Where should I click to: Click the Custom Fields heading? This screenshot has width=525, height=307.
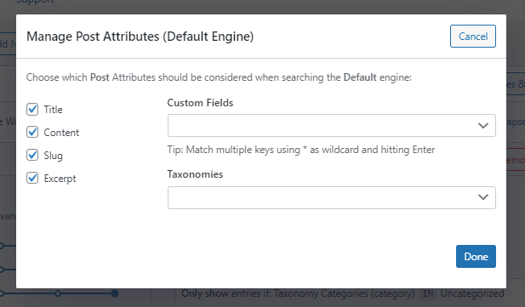point(200,103)
